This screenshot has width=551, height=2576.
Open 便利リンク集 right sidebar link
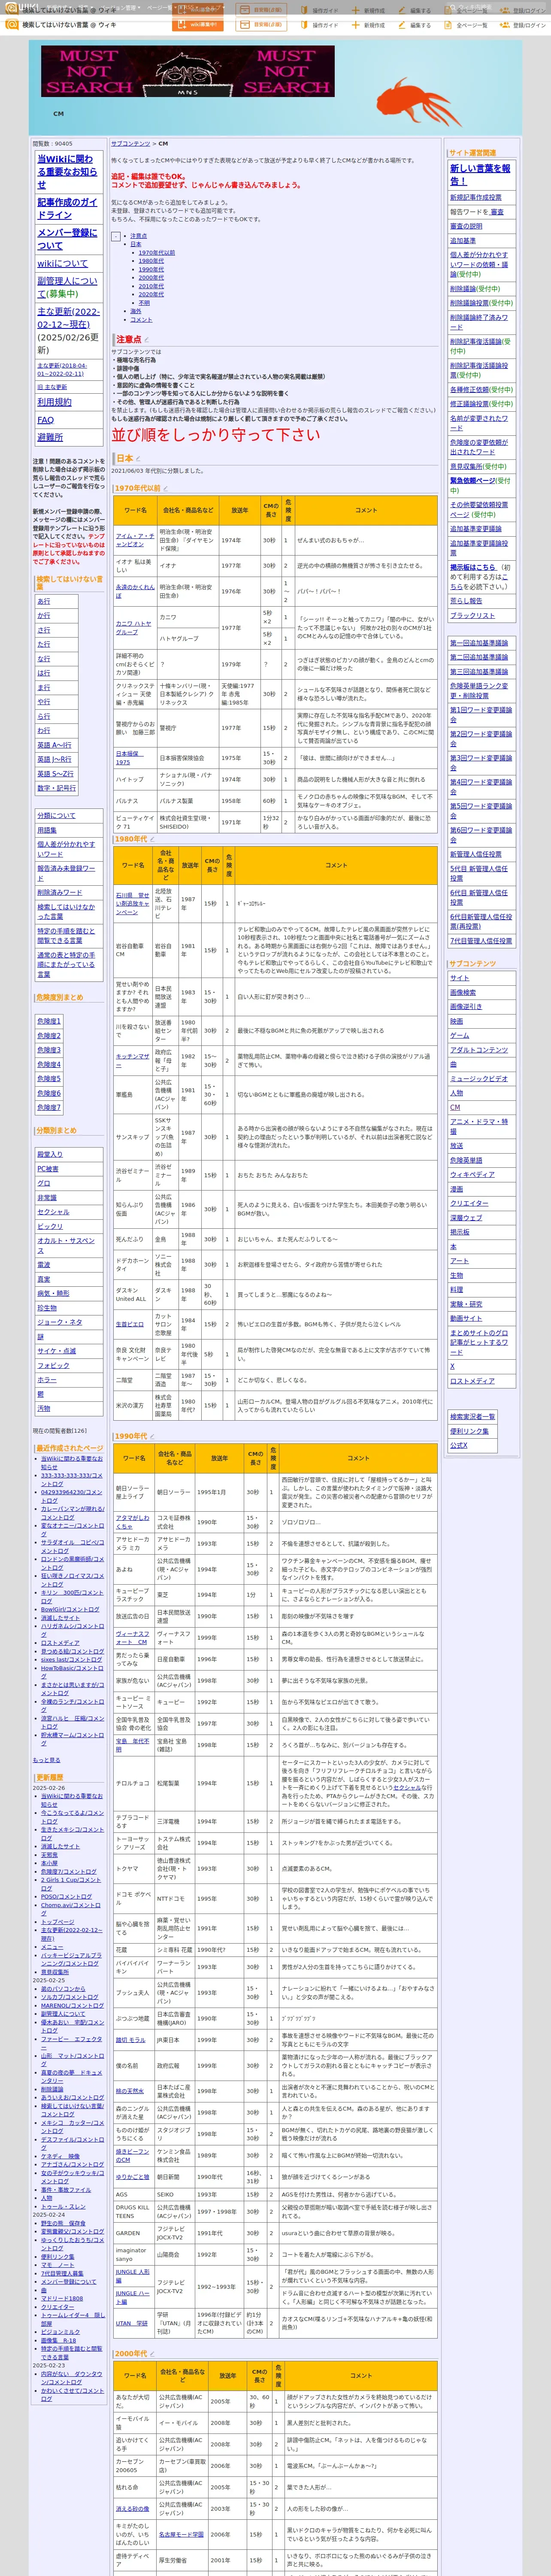pos(470,1431)
